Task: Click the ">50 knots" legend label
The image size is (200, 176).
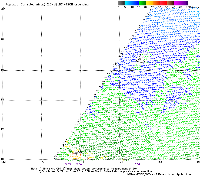Action: [x=192, y=7]
